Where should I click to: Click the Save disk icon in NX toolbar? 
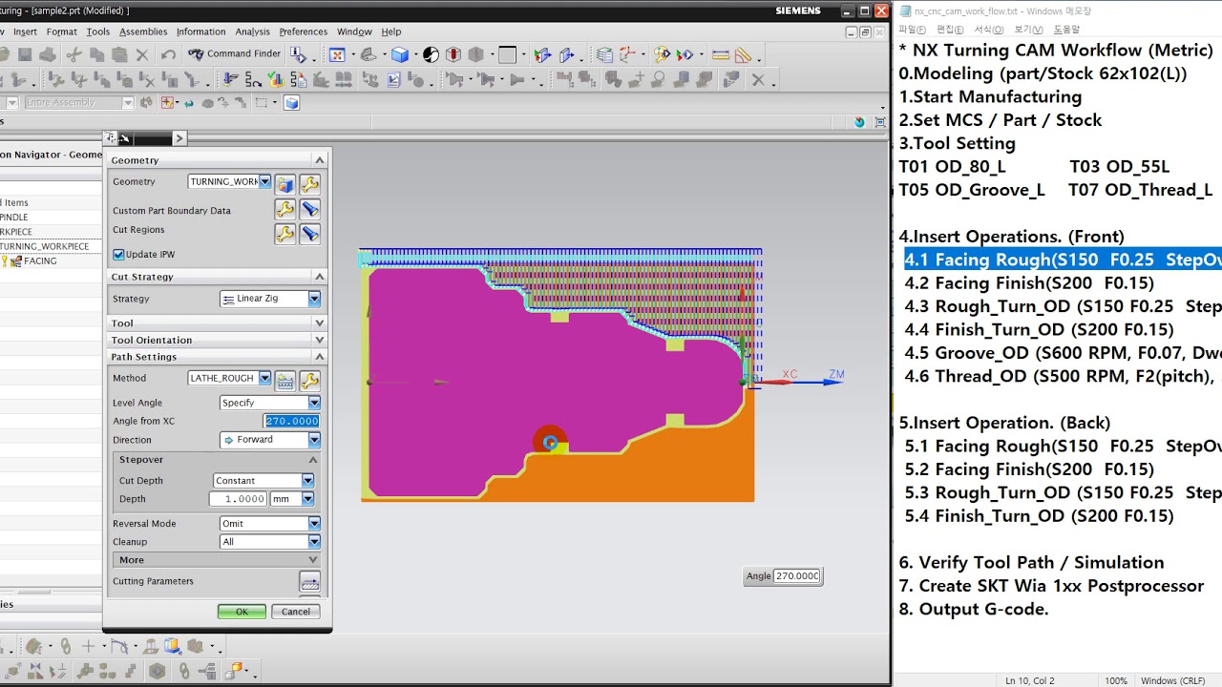point(25,54)
